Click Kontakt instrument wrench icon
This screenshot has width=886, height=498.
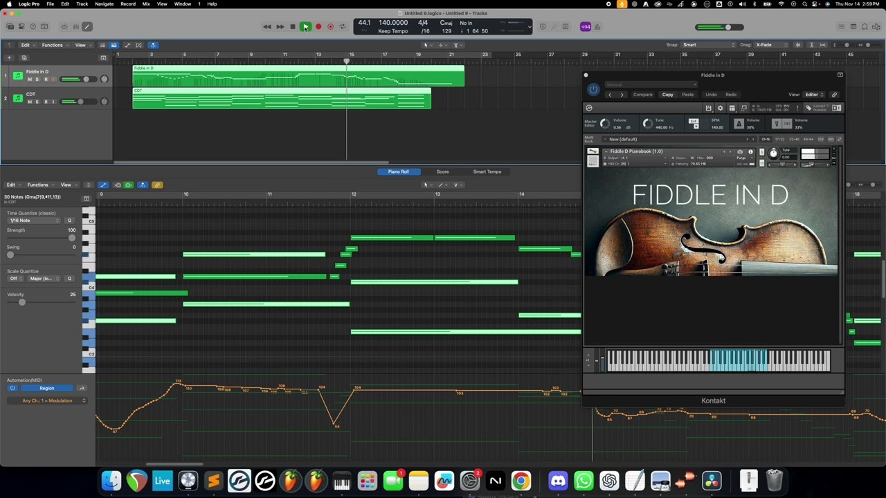592,151
